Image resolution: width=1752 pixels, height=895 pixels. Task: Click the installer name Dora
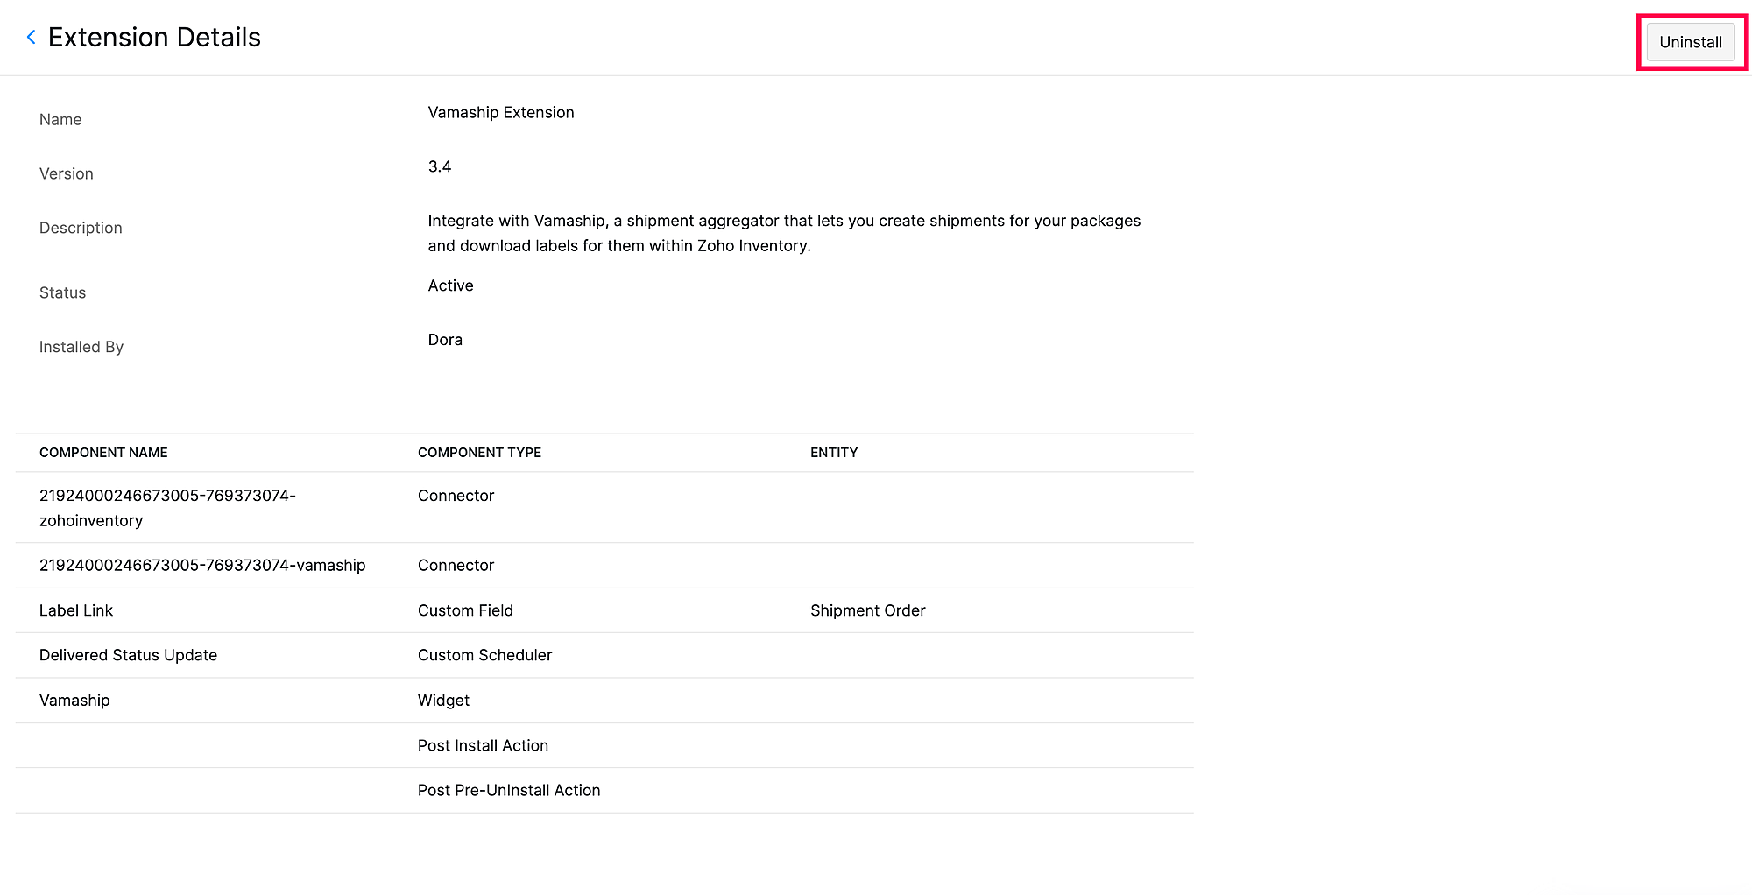coord(445,340)
